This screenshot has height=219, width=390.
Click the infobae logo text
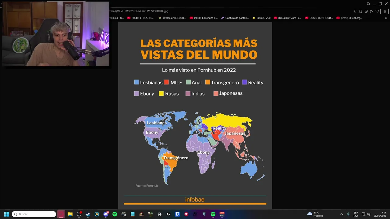click(x=195, y=200)
